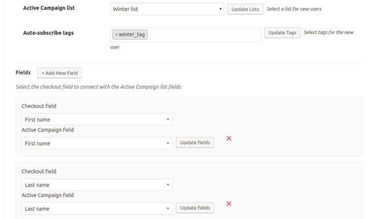Click the Add New Field button
The image size is (373, 219).
click(60, 73)
